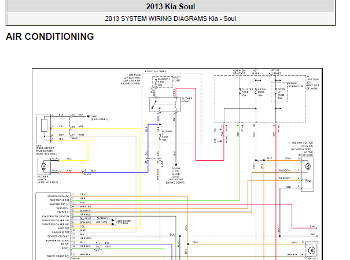Click the blower motor M symbol

[44, 166]
